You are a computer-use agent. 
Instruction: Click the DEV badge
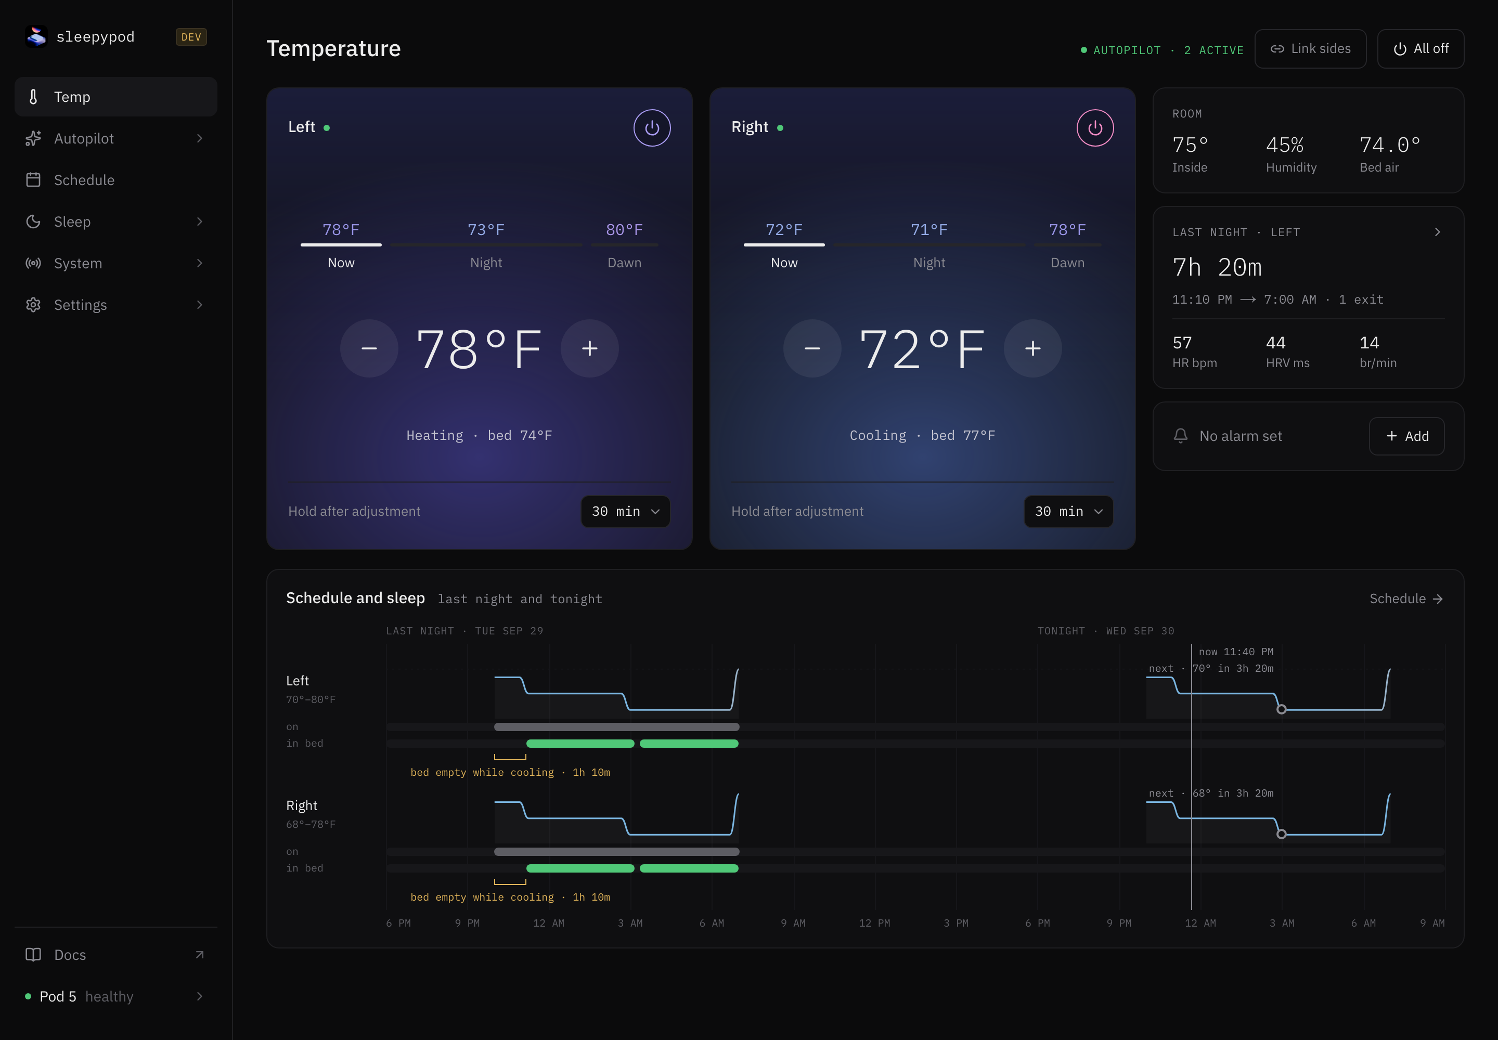(191, 37)
